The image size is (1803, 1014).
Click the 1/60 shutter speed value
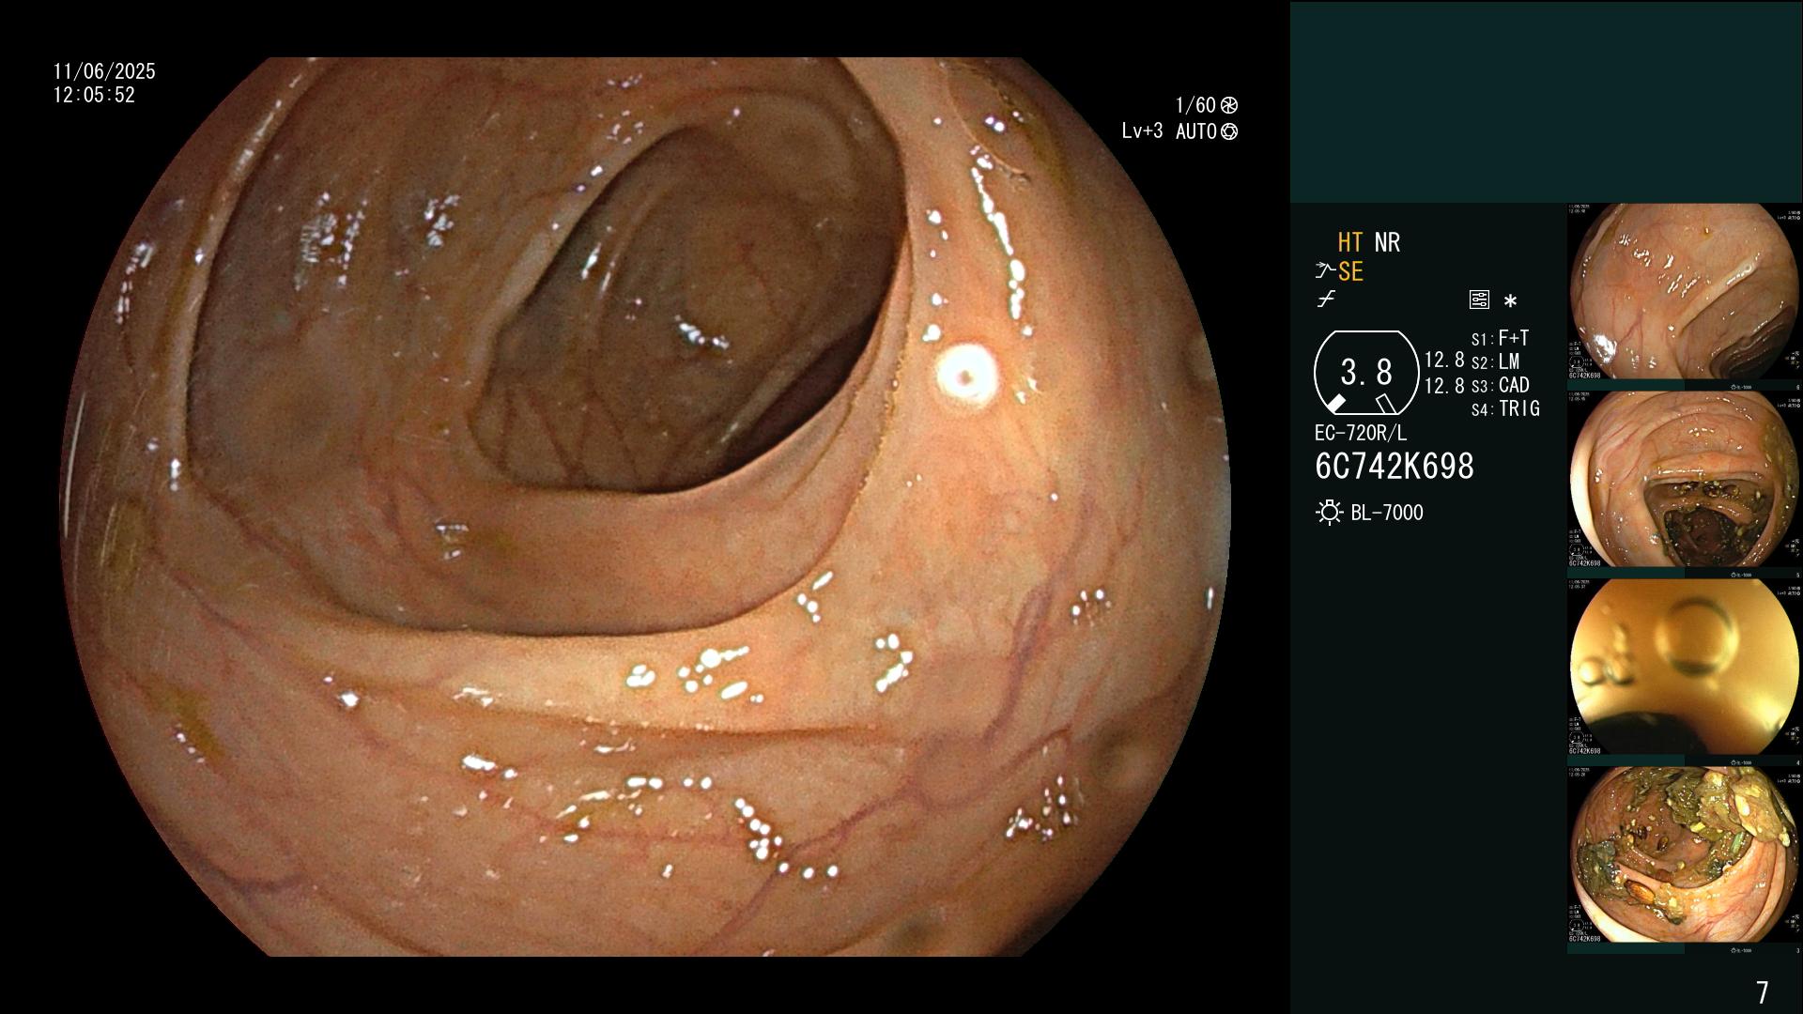1195,105
